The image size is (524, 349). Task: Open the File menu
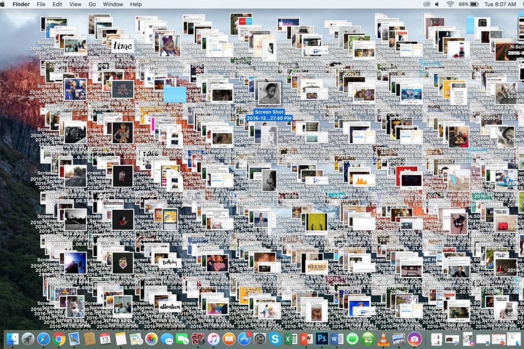tap(41, 4)
